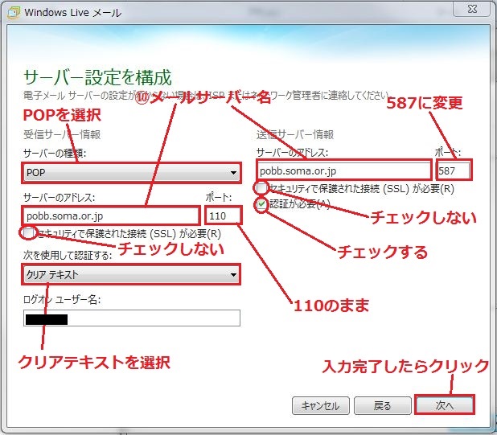
Task: Click the 次へ button
Action: click(x=445, y=405)
